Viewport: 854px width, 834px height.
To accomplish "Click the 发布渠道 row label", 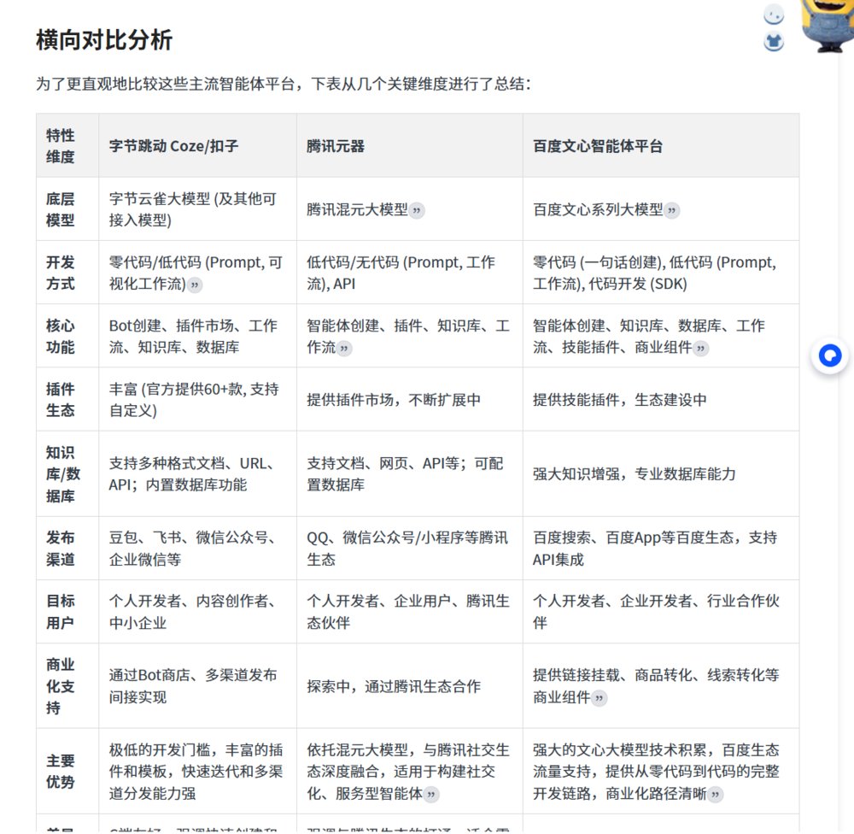I will tap(61, 548).
